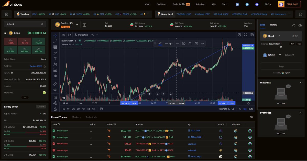The image size is (307, 161).
Task: Open drawing settings in floating toolbar
Action: tap(184, 44)
